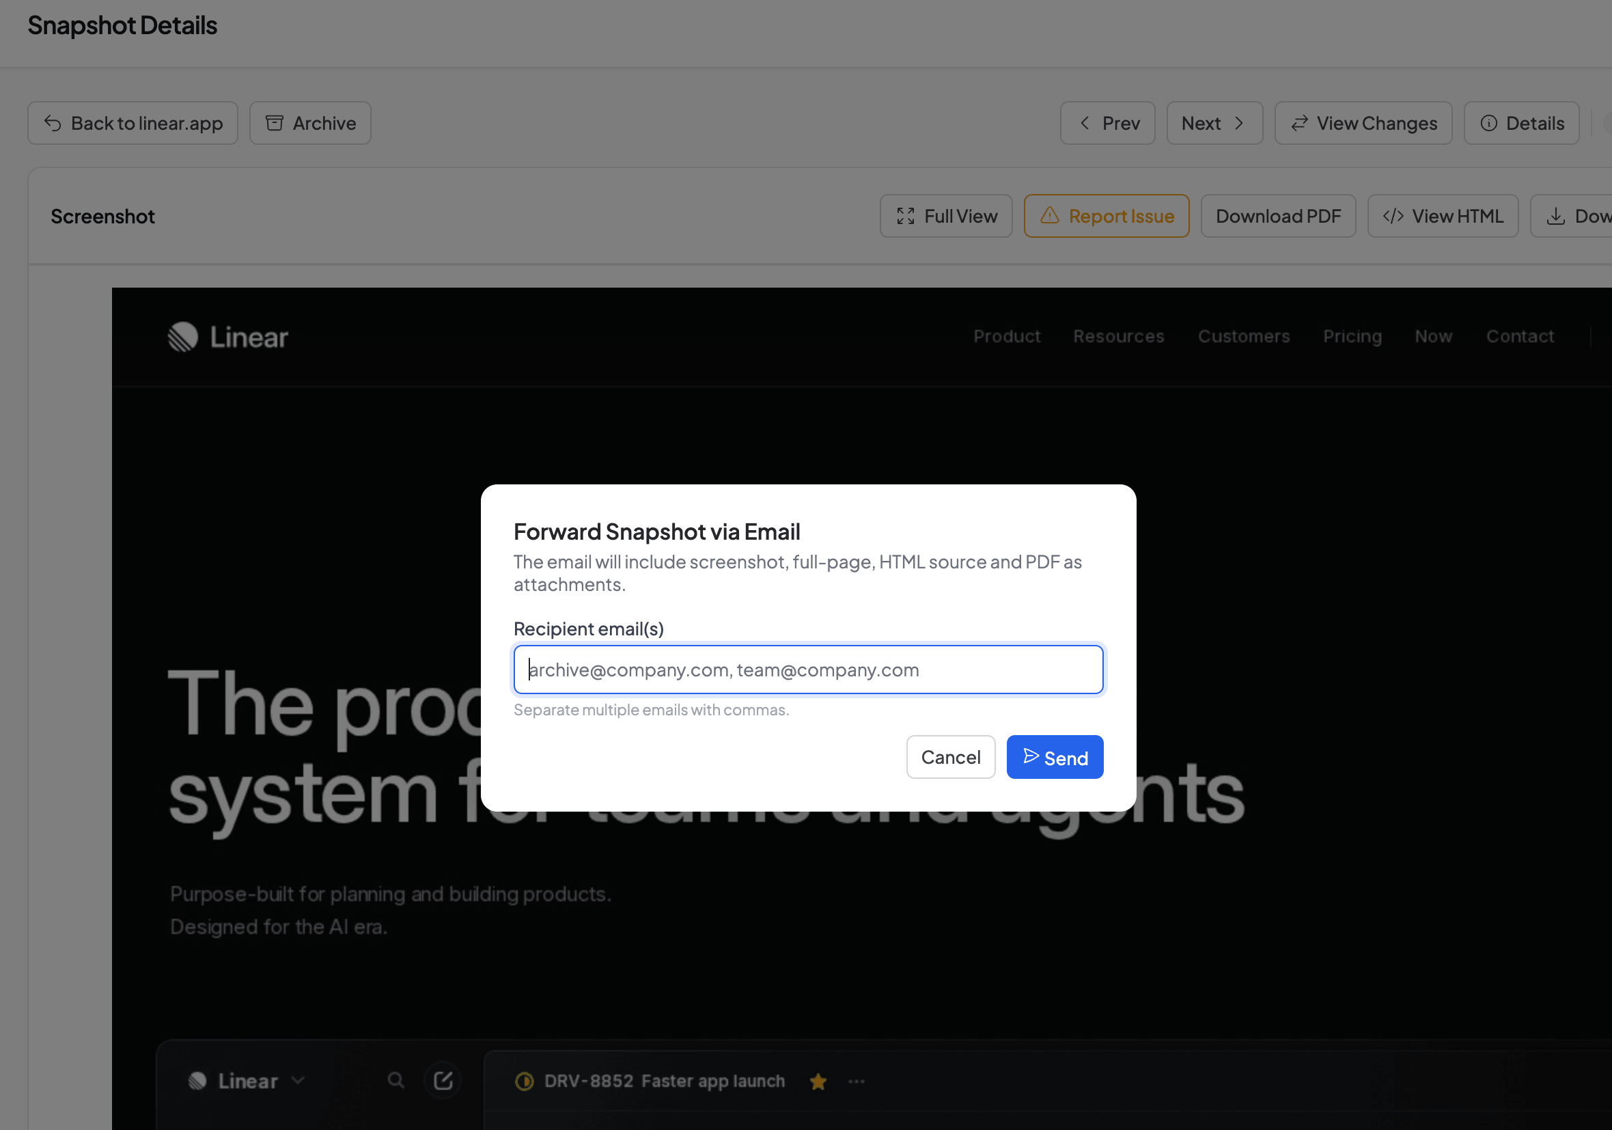Go to the Next snapshot
This screenshot has width=1612, height=1130.
pos(1214,123)
